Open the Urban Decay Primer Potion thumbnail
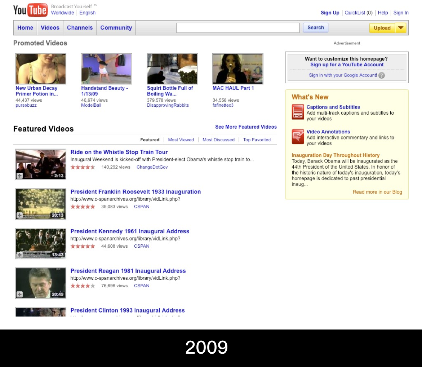 pos(41,68)
